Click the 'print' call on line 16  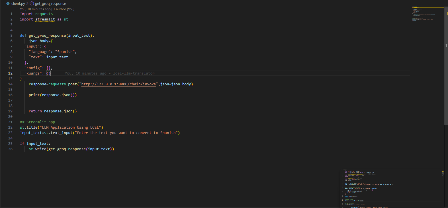[x=34, y=95]
